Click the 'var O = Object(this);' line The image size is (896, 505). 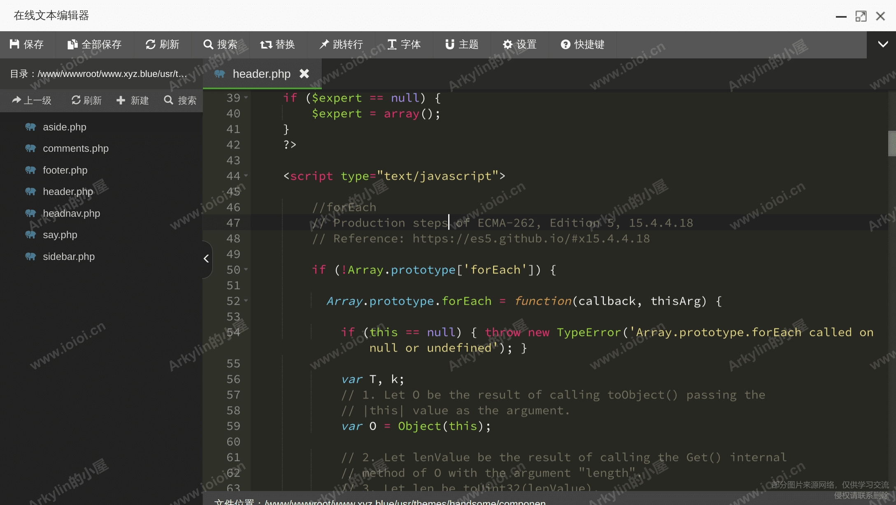point(416,426)
